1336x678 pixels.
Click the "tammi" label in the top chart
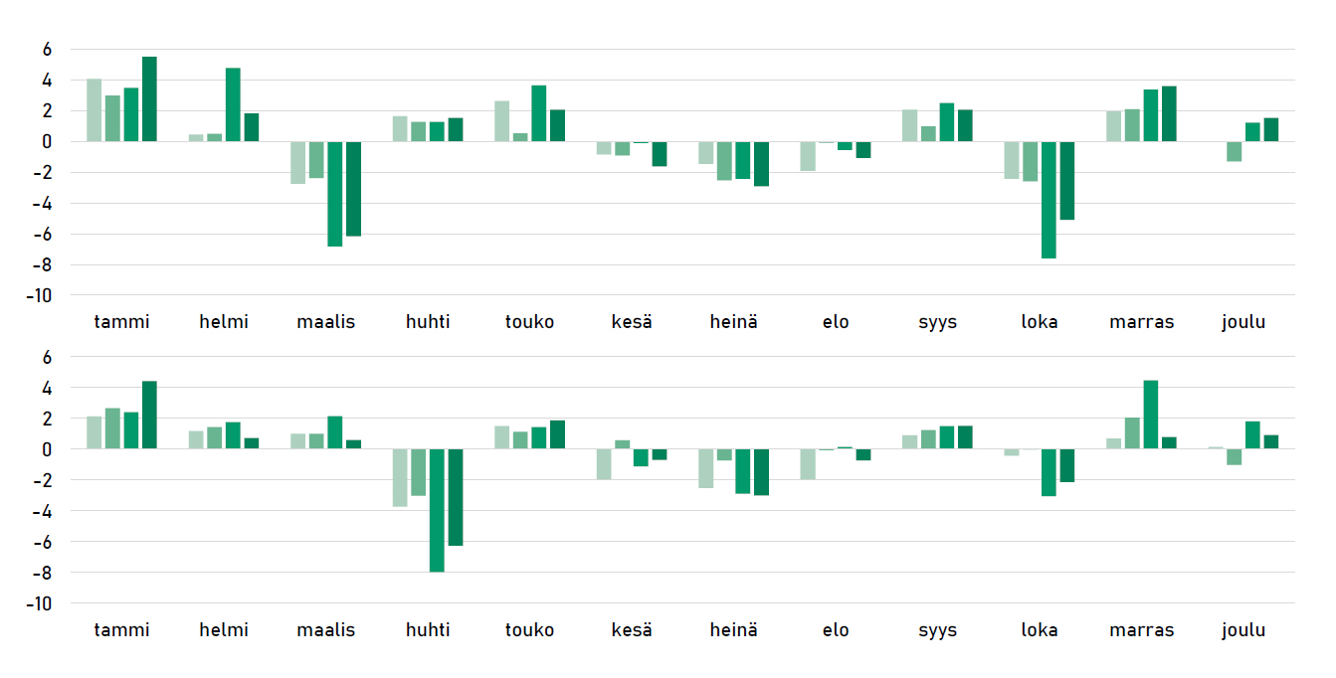[x=121, y=322]
